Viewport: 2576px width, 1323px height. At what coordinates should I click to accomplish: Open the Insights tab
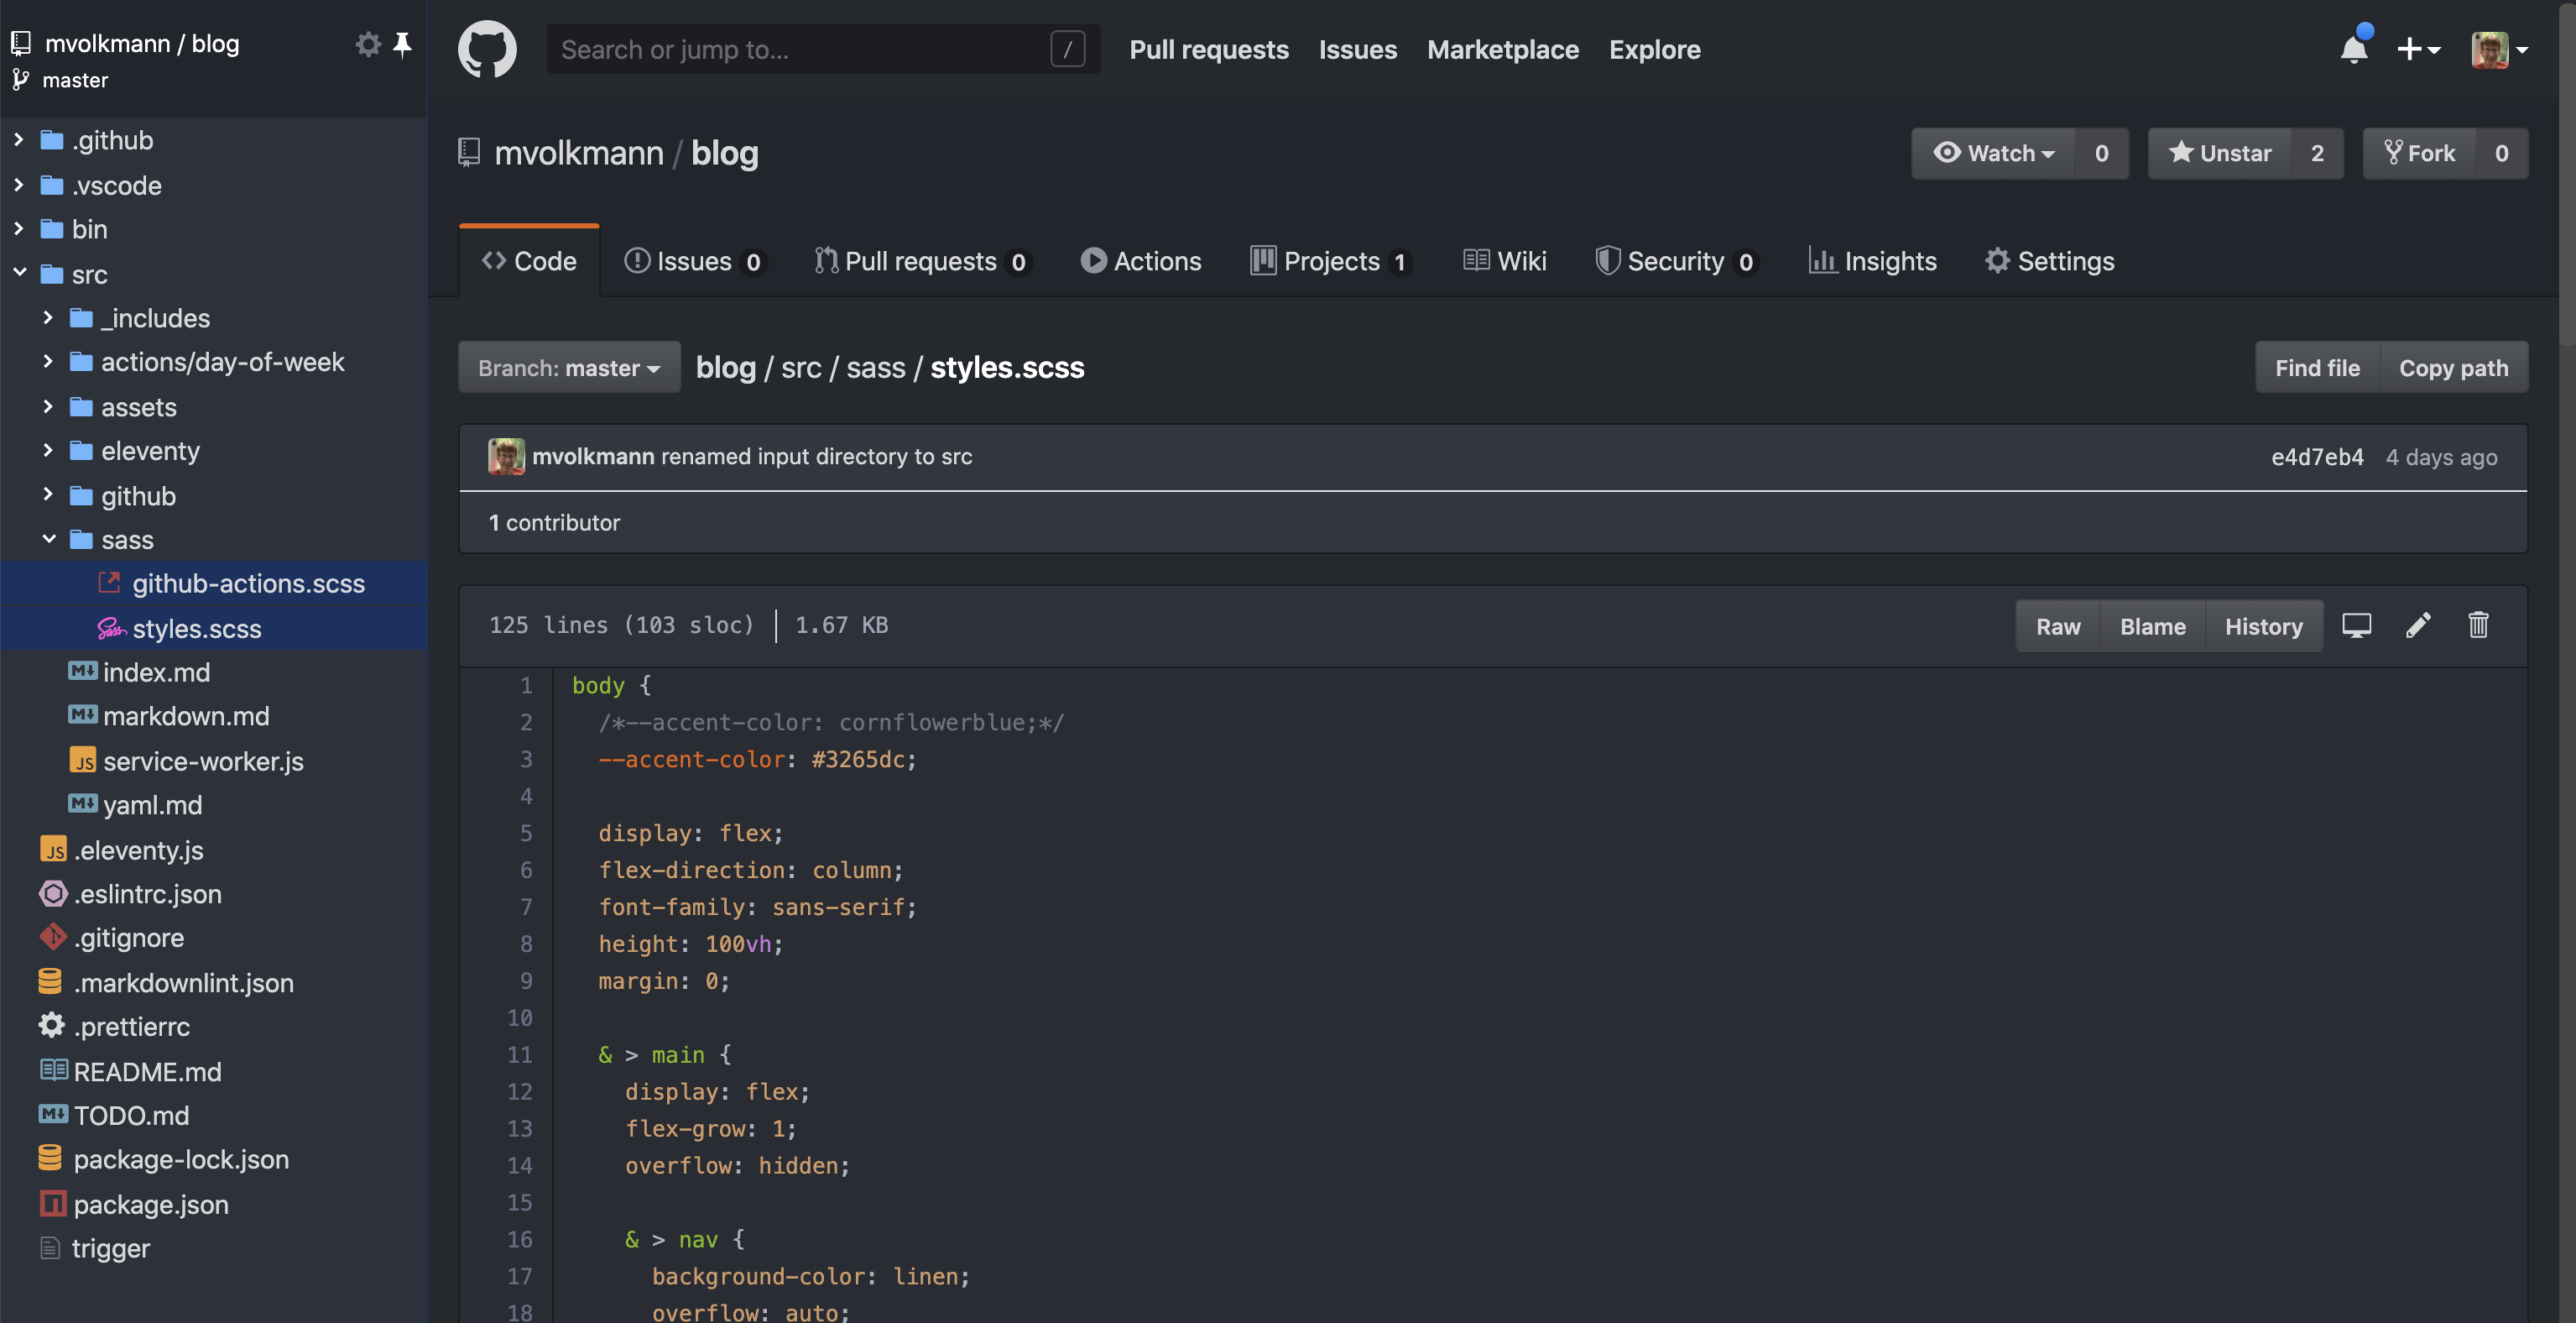tap(1874, 261)
